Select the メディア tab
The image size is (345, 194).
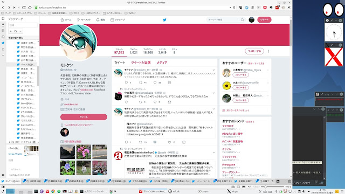[162, 63]
